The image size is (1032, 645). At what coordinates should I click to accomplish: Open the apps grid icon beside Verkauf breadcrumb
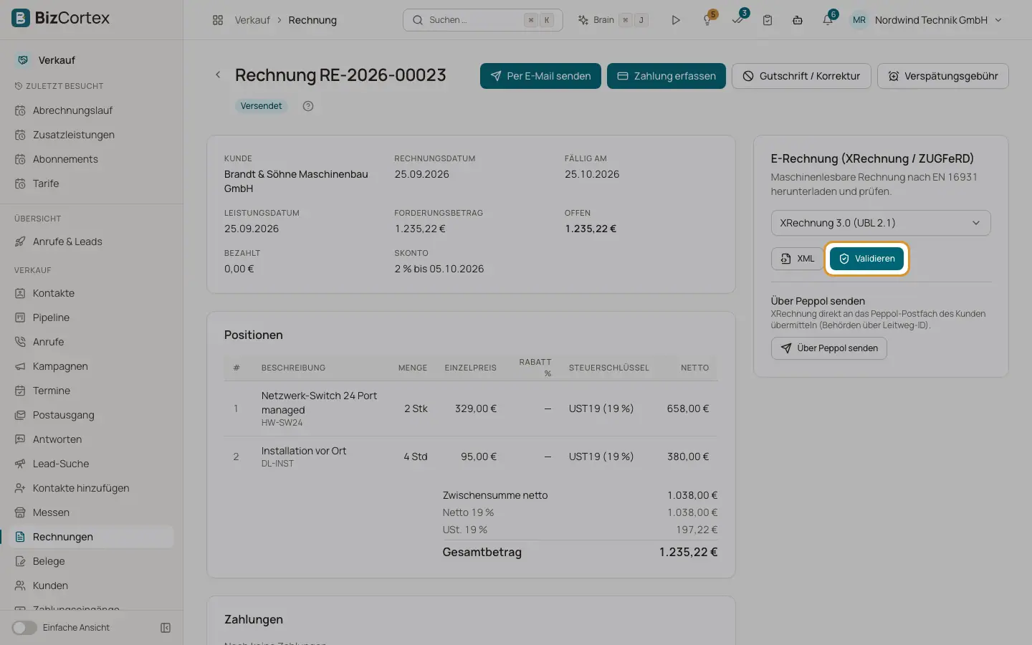[x=218, y=20]
